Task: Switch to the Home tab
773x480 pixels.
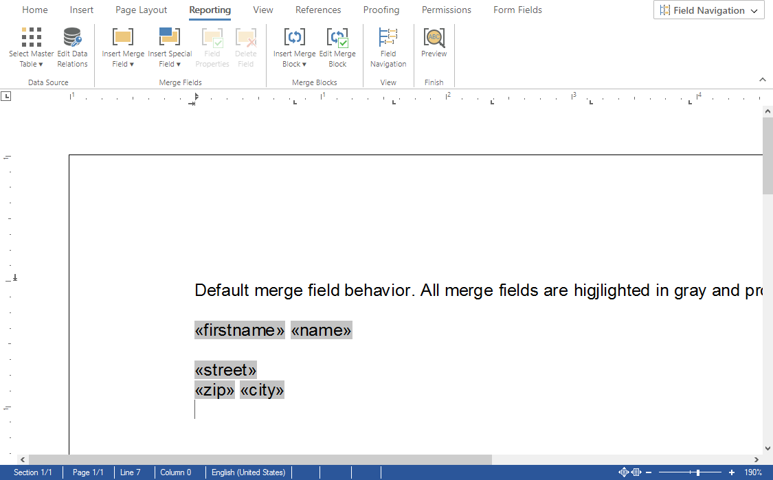Action: click(x=35, y=10)
